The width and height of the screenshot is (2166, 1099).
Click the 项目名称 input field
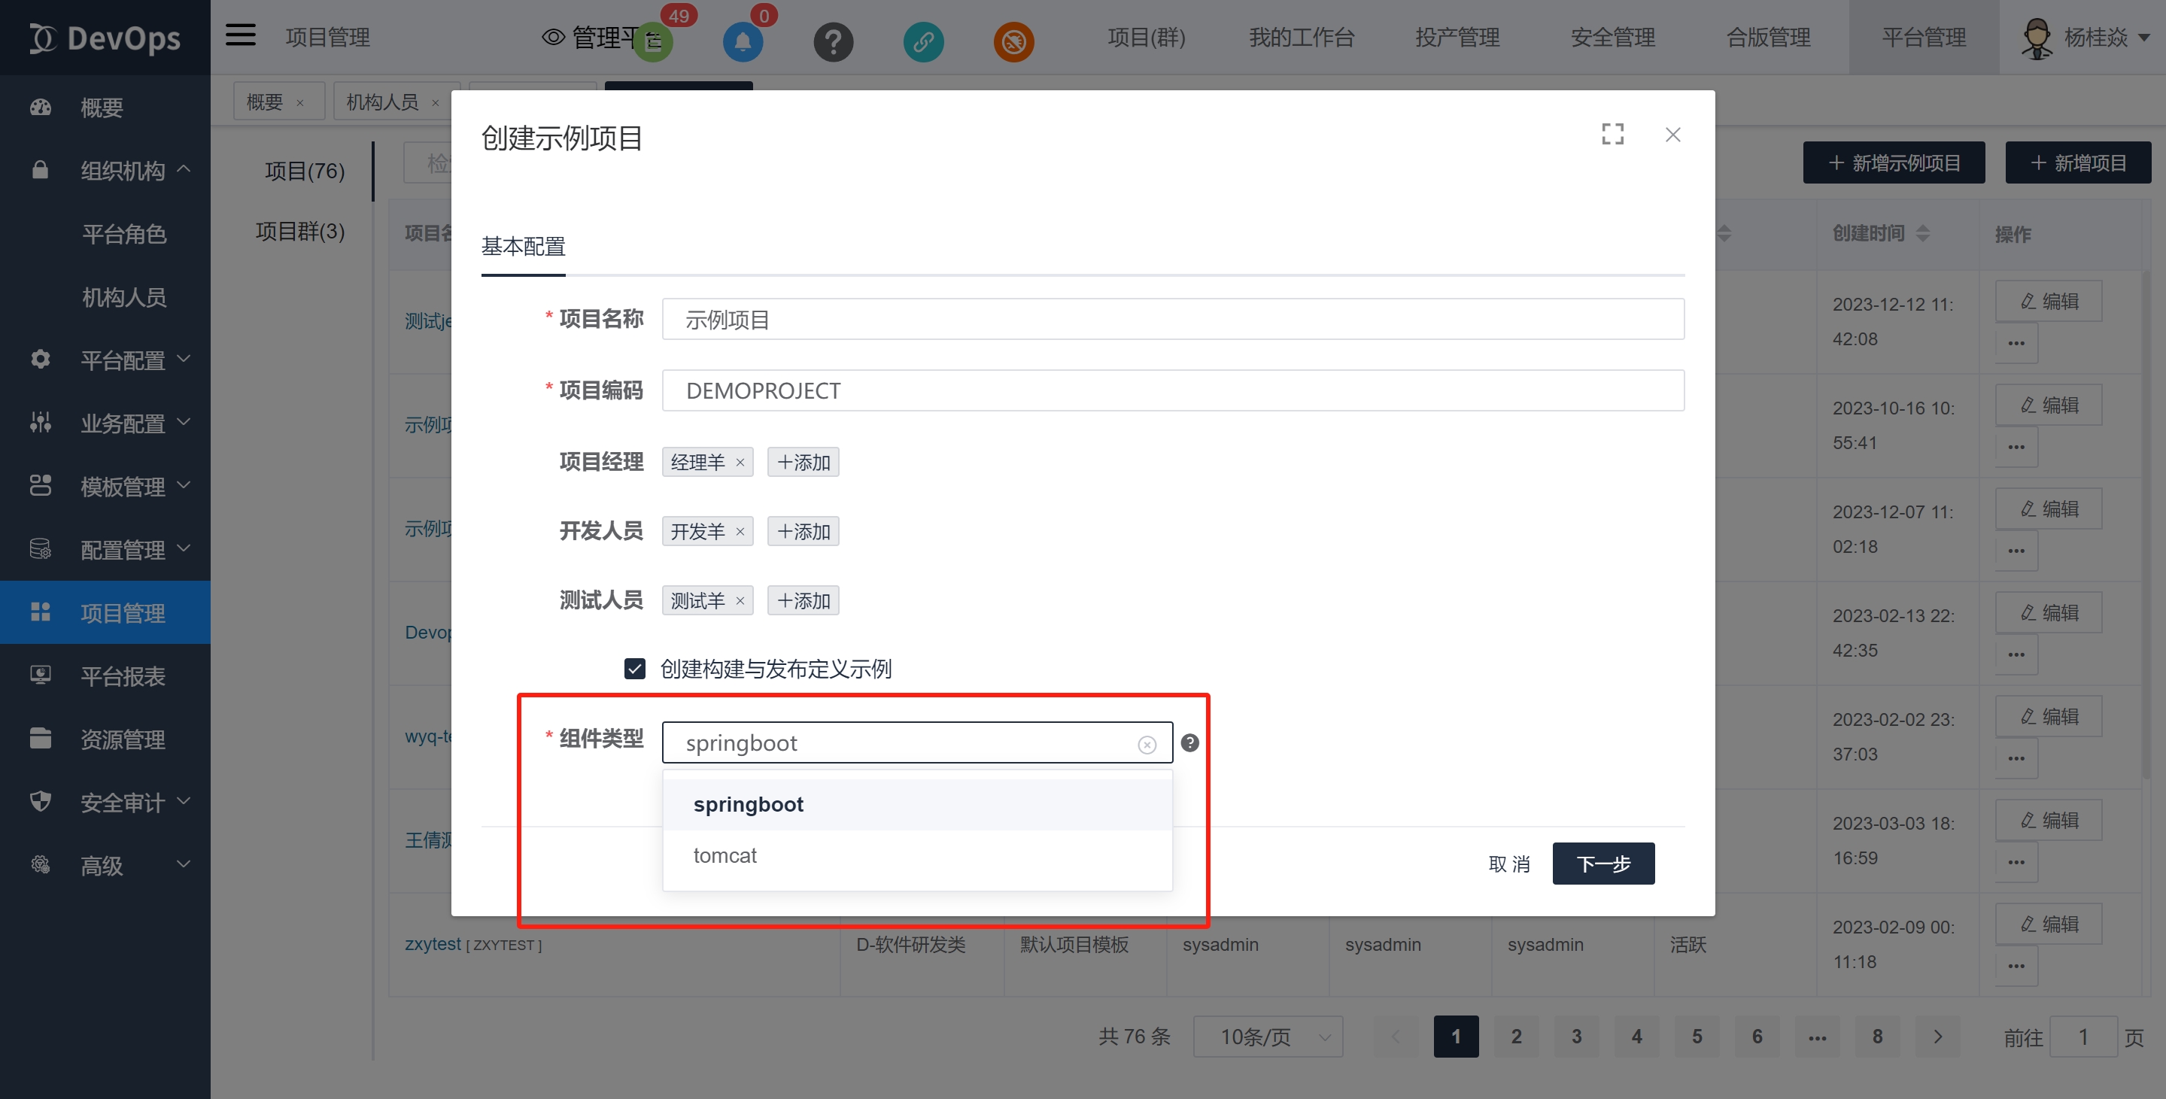1172,320
